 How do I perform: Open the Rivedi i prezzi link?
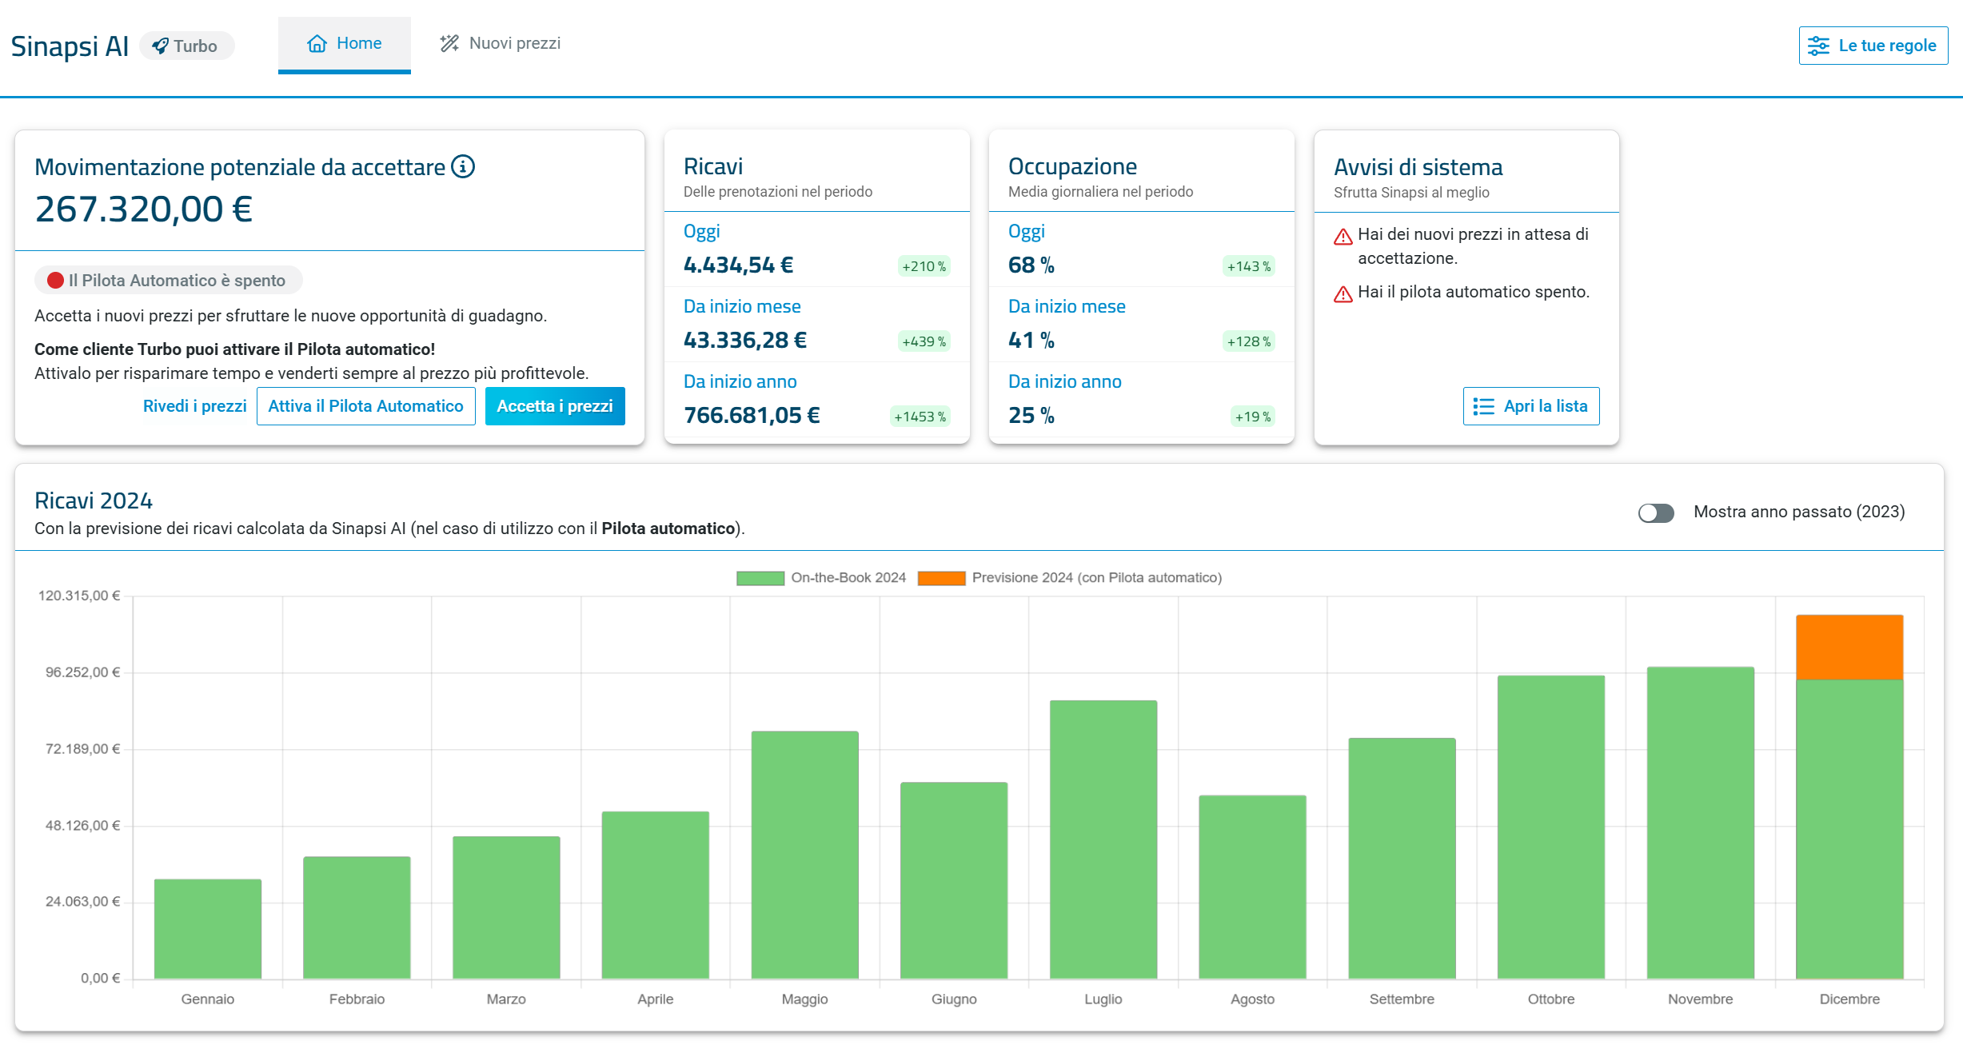coord(194,406)
